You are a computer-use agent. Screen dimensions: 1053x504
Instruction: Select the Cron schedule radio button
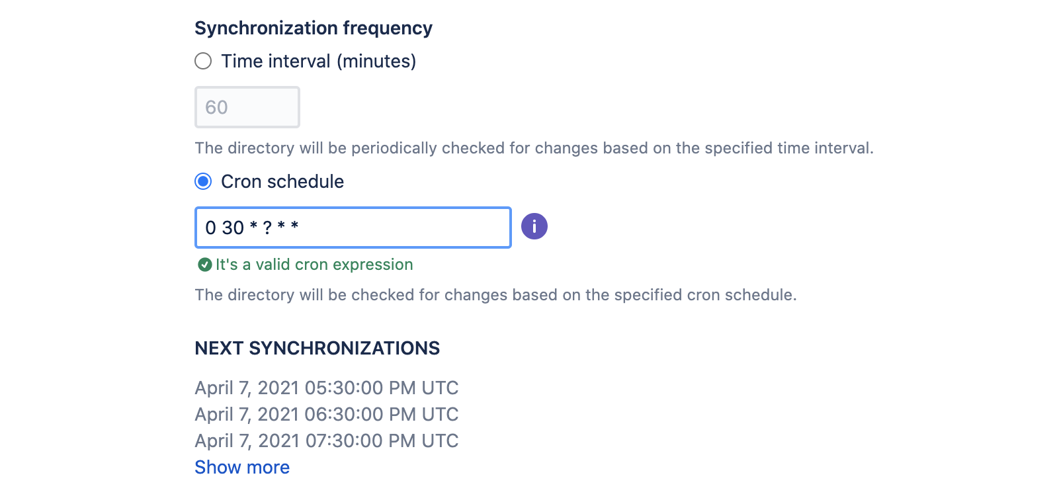203,181
